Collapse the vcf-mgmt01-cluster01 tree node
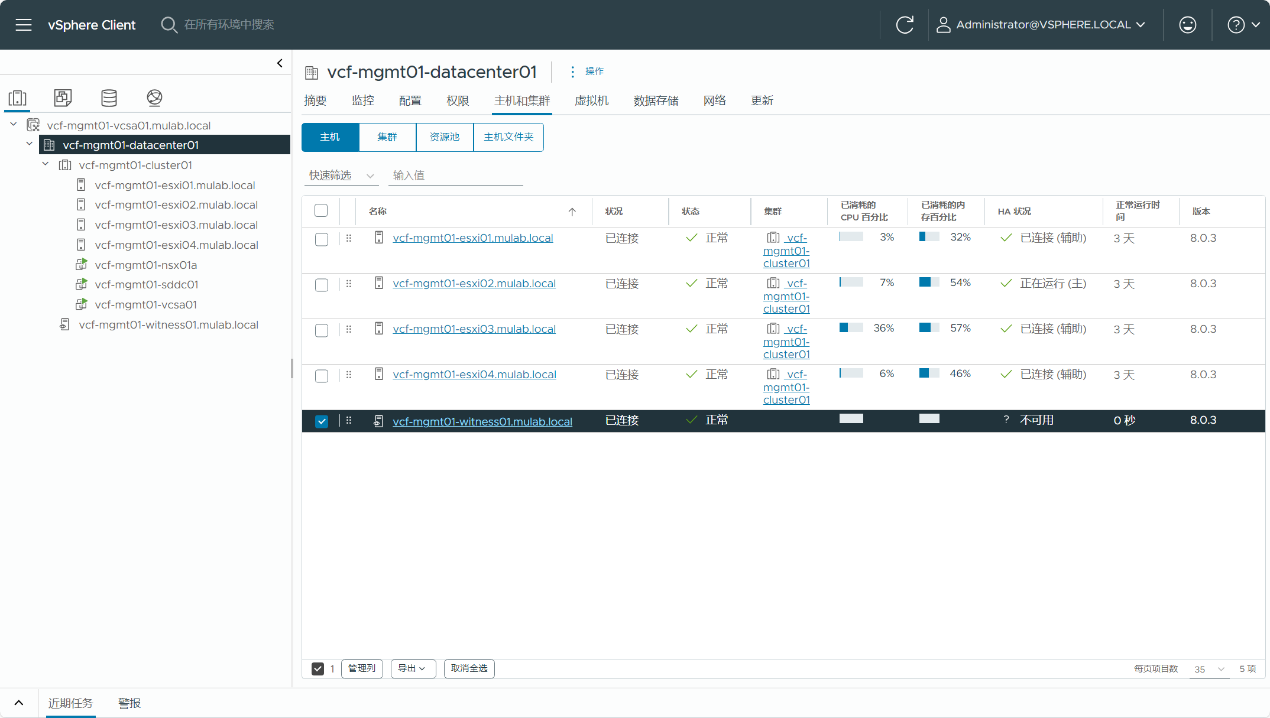This screenshot has height=718, width=1270. tap(46, 164)
